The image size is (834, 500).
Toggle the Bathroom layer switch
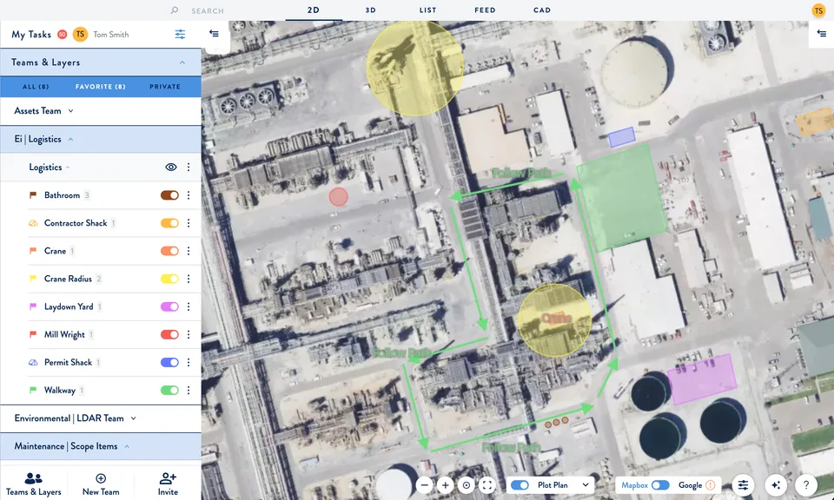tap(169, 195)
